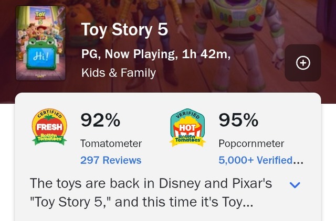Click the PG, Now Playing info line

(x=156, y=54)
